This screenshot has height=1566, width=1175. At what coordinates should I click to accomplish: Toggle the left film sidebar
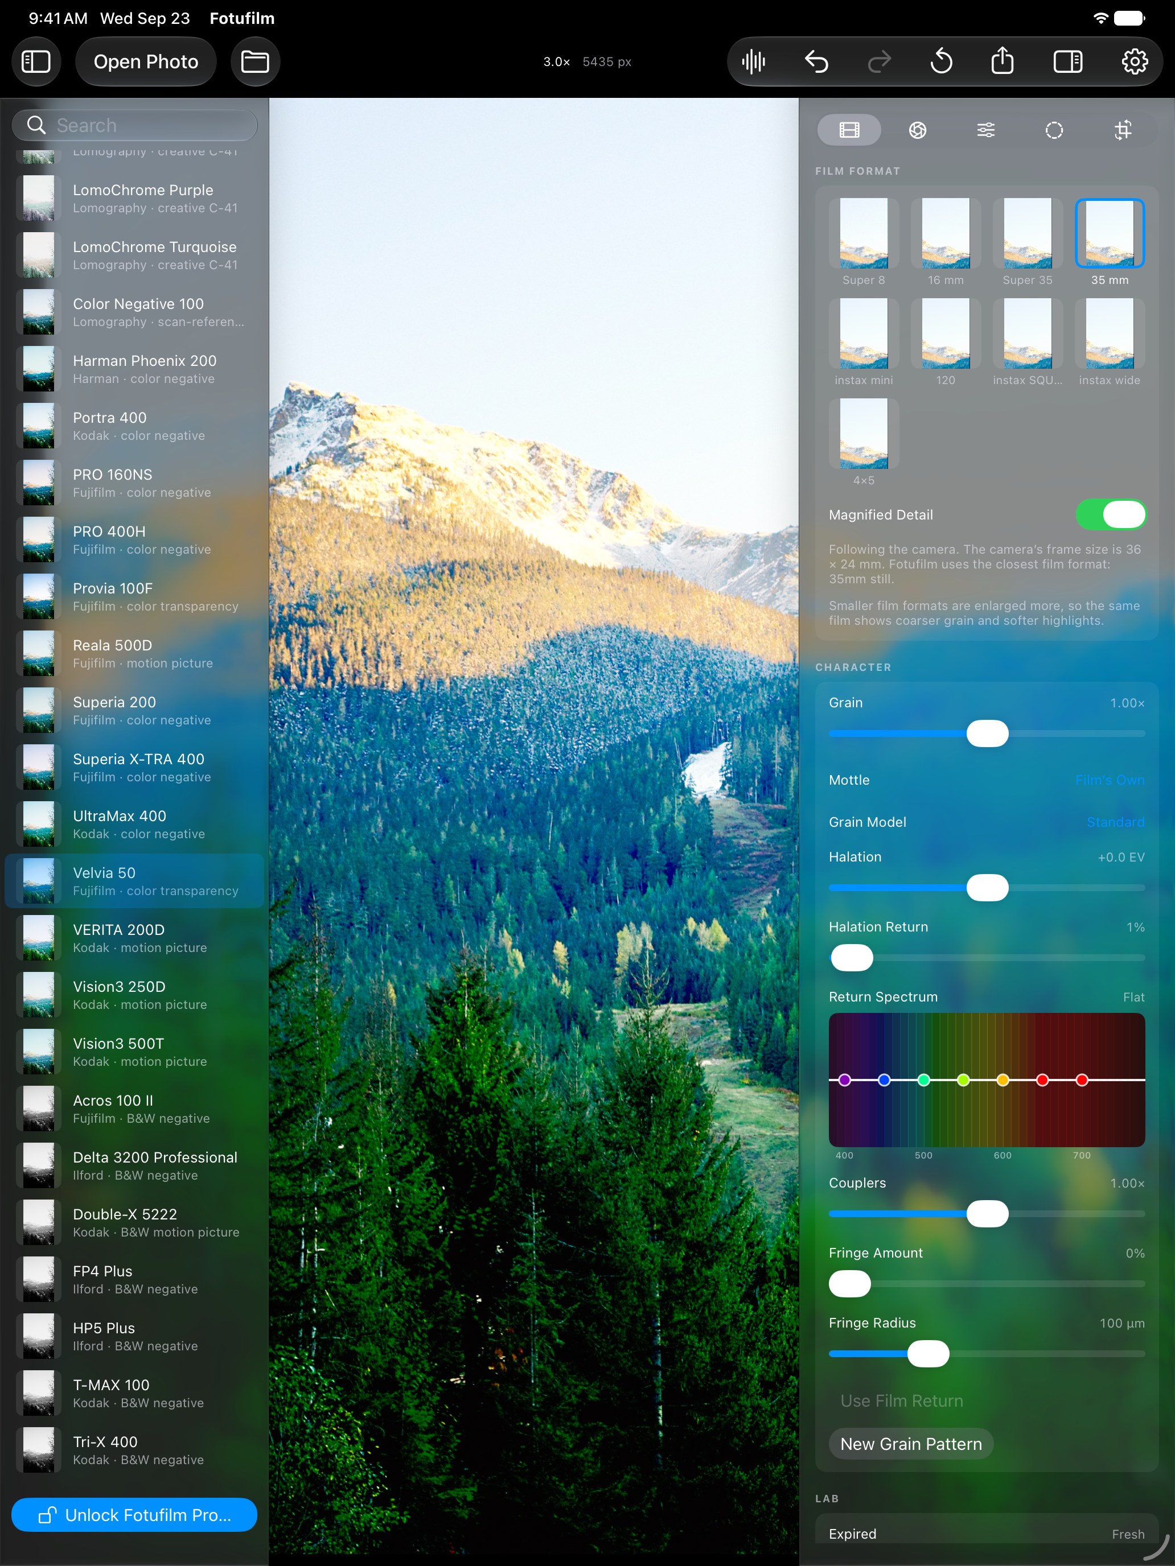(x=36, y=61)
